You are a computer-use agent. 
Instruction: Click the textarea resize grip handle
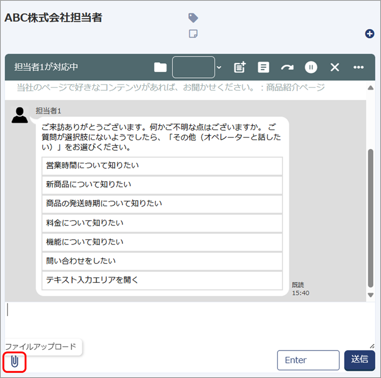tap(372, 346)
